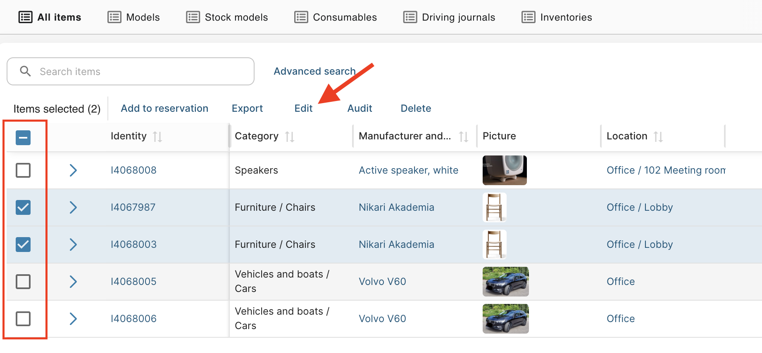The height and width of the screenshot is (353, 762).
Task: Switch to the Inventories tab
Action: [x=557, y=17]
